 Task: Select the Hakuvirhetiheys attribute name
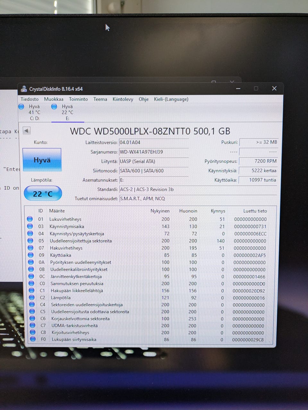[66, 248]
